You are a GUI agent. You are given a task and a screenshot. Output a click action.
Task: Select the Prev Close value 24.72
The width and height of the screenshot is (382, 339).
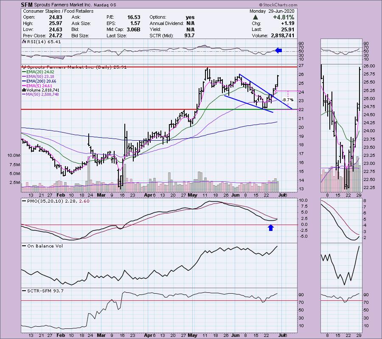tap(56, 36)
